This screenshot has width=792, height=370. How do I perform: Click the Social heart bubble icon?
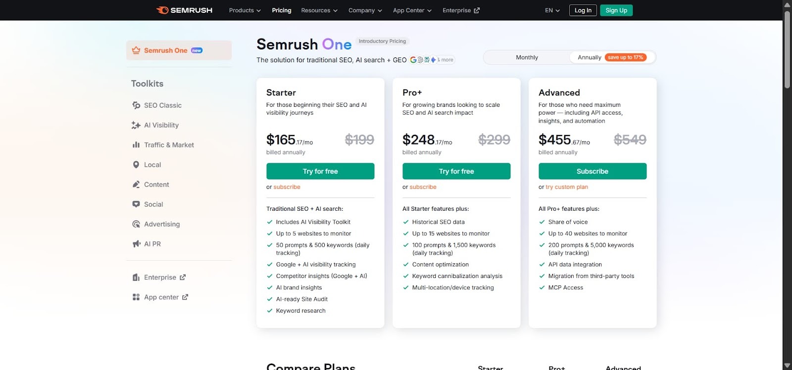136,204
